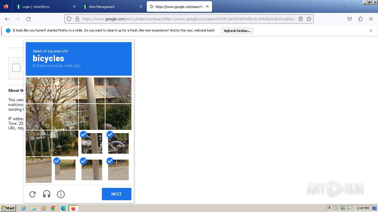
Task: Deselect the checked tile in bottom row, fourth column
Action: point(118,170)
